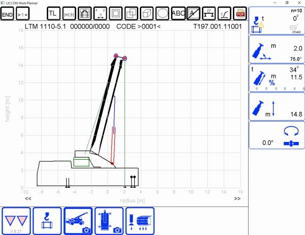Click the n=10 reeving value
This screenshot has width=305, height=235.
coord(296,11)
